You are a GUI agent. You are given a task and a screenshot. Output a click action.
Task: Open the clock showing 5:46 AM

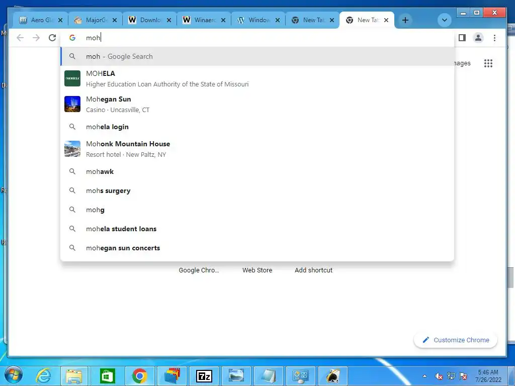pyautogui.click(x=488, y=376)
